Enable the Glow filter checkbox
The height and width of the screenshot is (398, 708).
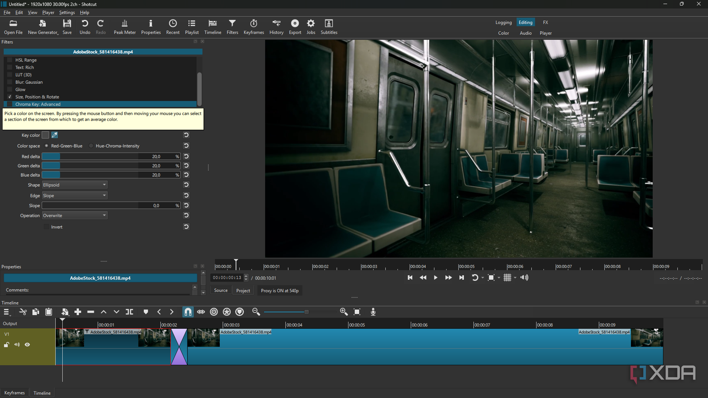pos(10,90)
